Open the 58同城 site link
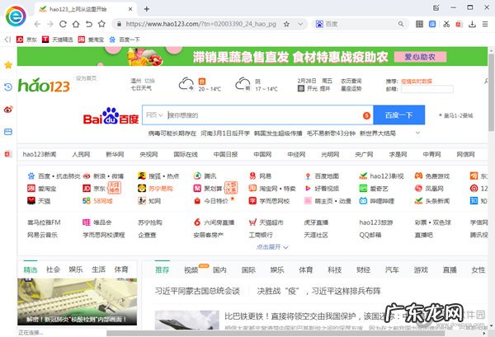The width and height of the screenshot is (495, 337). pyautogui.click(x=97, y=201)
